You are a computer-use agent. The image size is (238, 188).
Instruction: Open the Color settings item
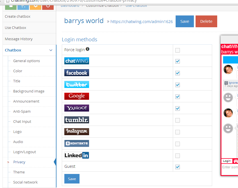[18, 71]
